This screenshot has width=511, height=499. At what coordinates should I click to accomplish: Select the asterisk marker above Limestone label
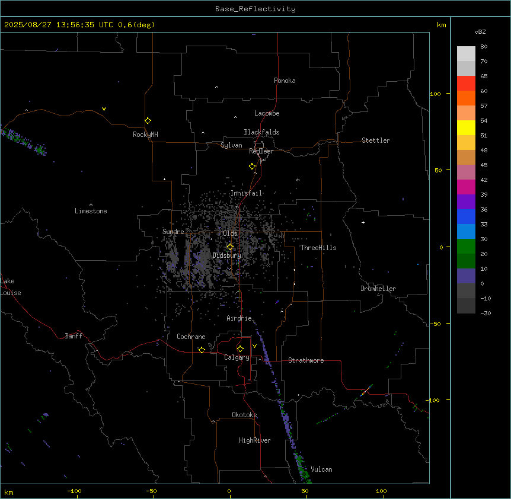coord(91,204)
